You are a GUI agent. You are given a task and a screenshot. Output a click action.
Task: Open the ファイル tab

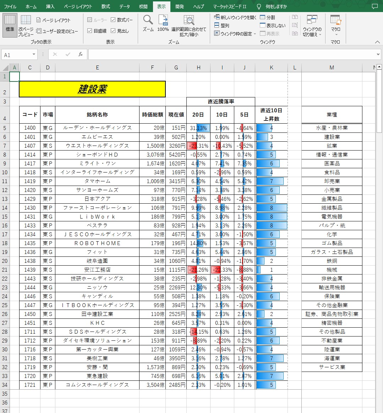[10, 7]
